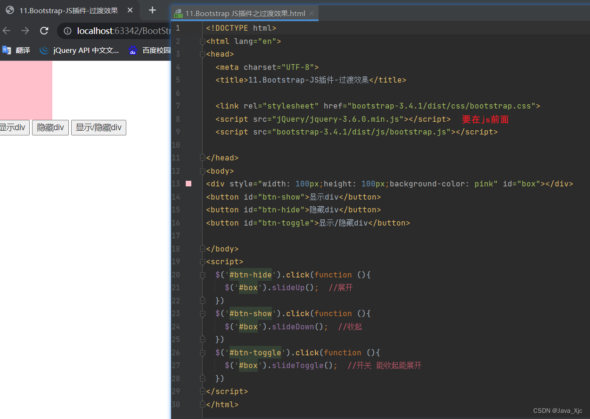Collapse the closing head fold at line 11
Image resolution: width=590 pixels, height=419 pixels.
tap(203, 158)
